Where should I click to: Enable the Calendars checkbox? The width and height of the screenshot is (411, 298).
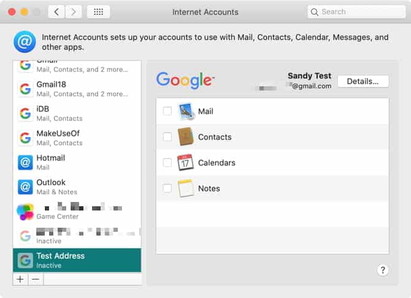[167, 162]
